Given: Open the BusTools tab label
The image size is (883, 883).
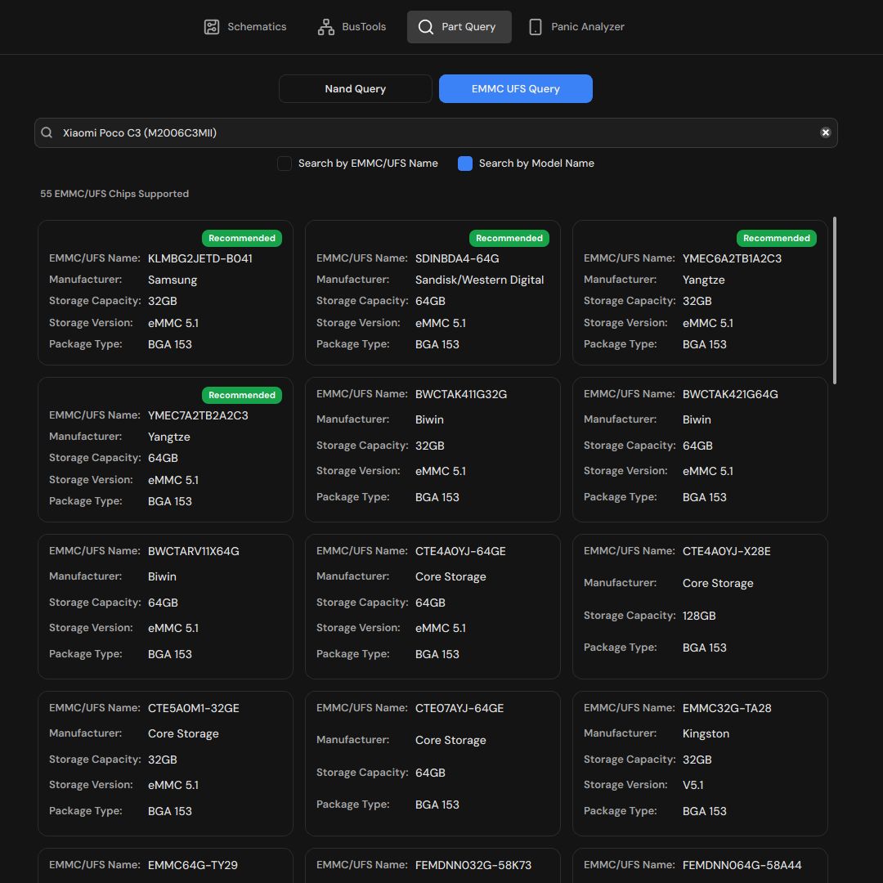Looking at the screenshot, I should pos(364,26).
